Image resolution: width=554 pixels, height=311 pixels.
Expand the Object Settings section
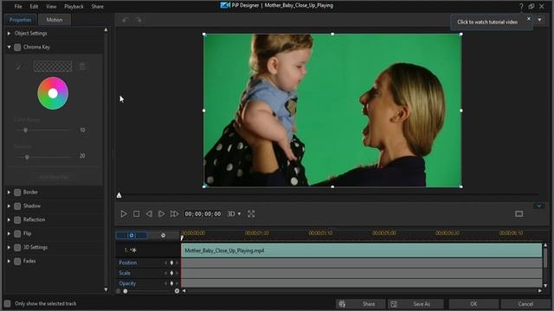click(9, 33)
